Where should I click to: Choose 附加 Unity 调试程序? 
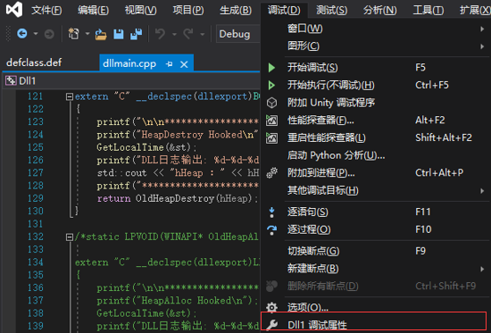(376, 103)
